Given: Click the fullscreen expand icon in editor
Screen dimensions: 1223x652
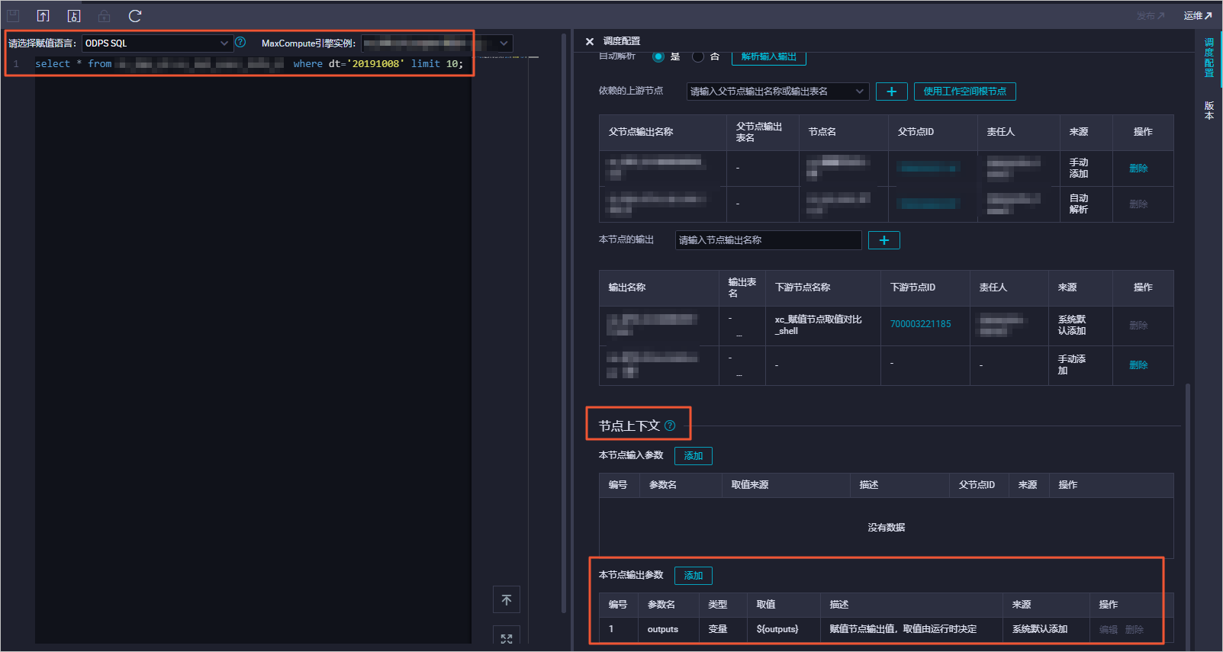Looking at the screenshot, I should (x=507, y=638).
